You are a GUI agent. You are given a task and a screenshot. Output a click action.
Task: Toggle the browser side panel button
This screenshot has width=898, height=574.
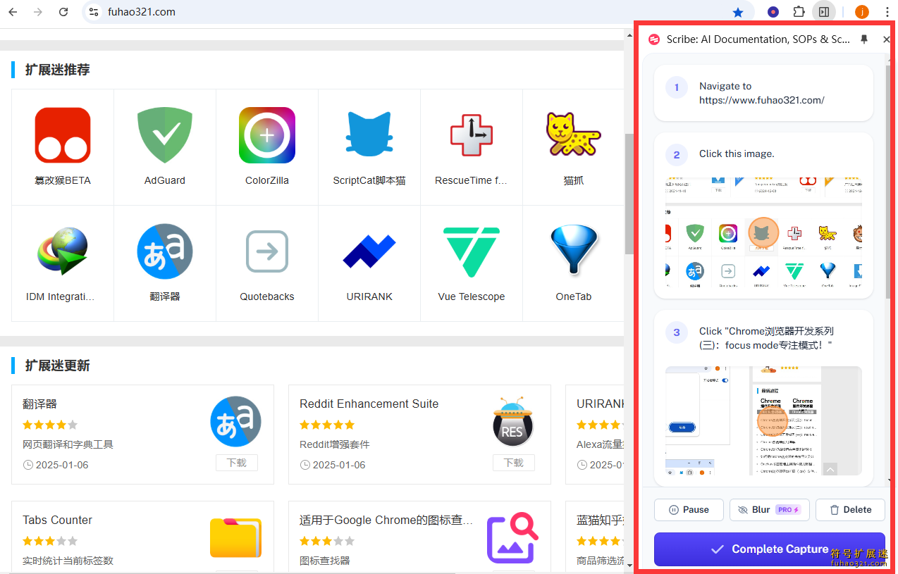(x=823, y=12)
